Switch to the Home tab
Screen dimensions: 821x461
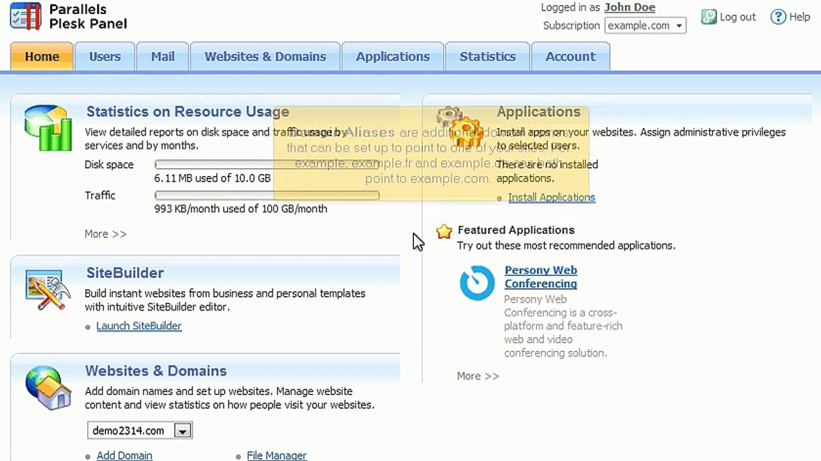(x=42, y=56)
